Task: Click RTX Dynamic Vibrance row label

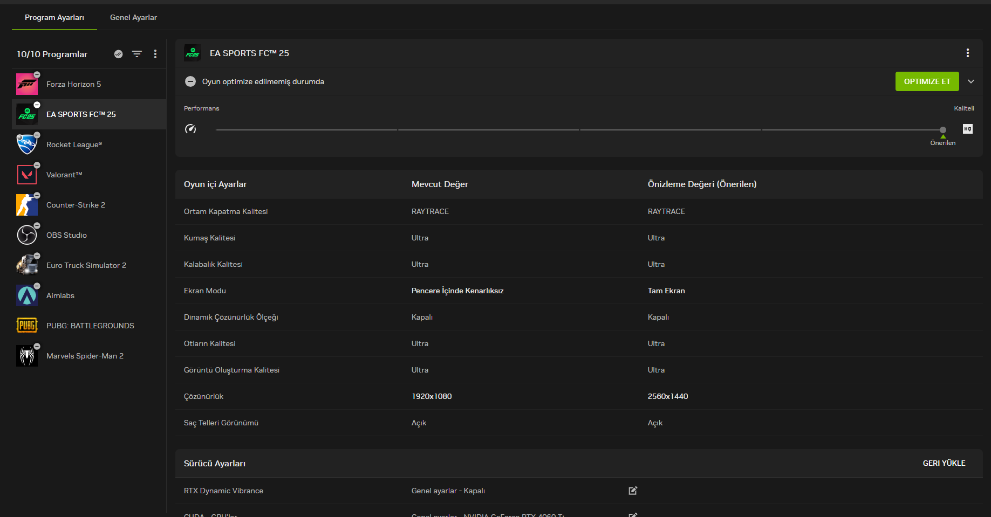Action: coord(223,491)
